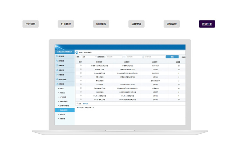Click the end date input field

(134, 57)
